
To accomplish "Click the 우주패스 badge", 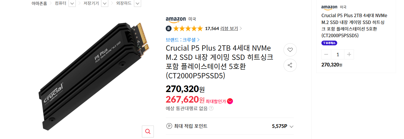I will 329,43.
